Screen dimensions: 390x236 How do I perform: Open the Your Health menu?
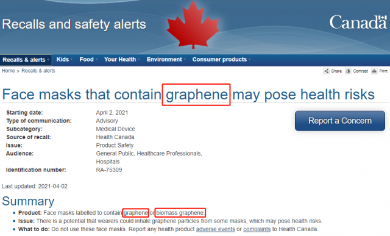tap(122, 60)
